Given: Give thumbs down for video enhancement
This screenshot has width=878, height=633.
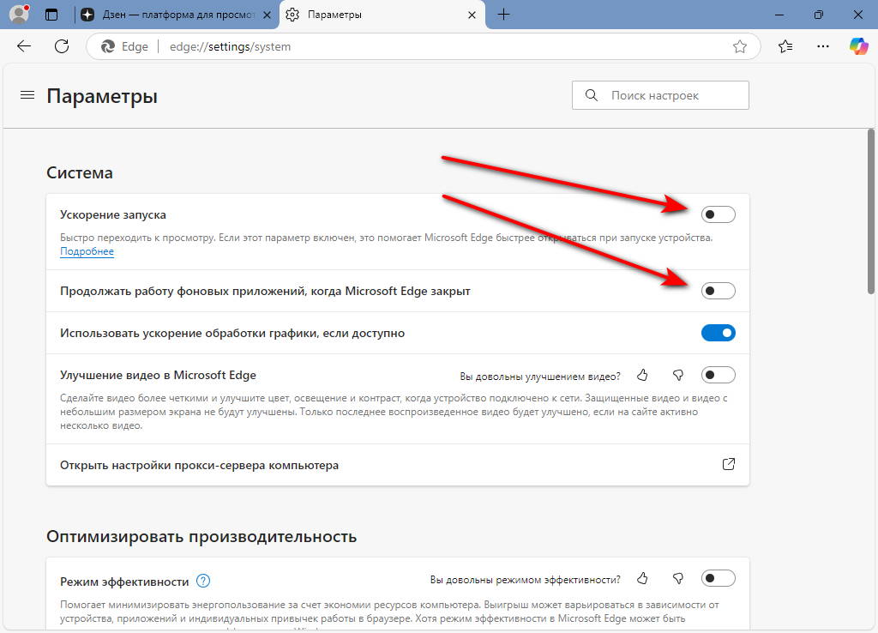Looking at the screenshot, I should coord(678,375).
